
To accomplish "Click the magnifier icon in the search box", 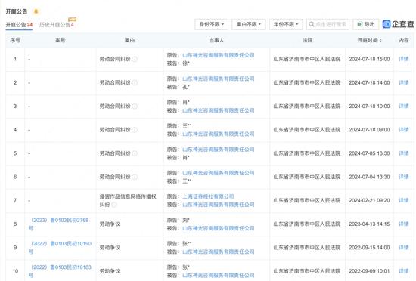I will [312, 24].
